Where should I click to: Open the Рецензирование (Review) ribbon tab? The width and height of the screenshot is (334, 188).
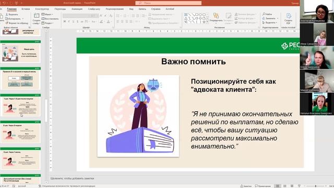coord(115,9)
